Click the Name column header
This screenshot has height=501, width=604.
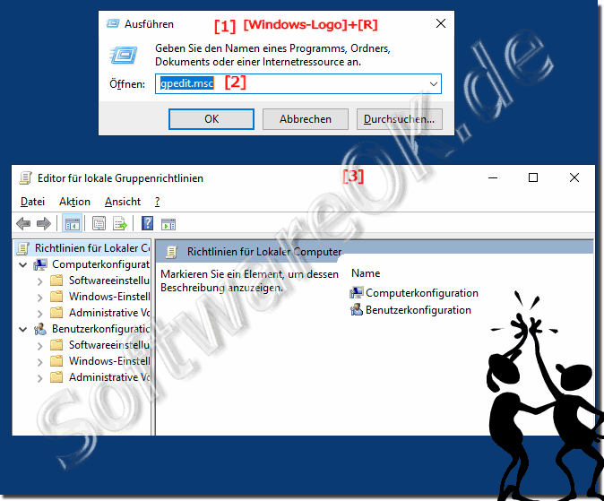tap(366, 273)
